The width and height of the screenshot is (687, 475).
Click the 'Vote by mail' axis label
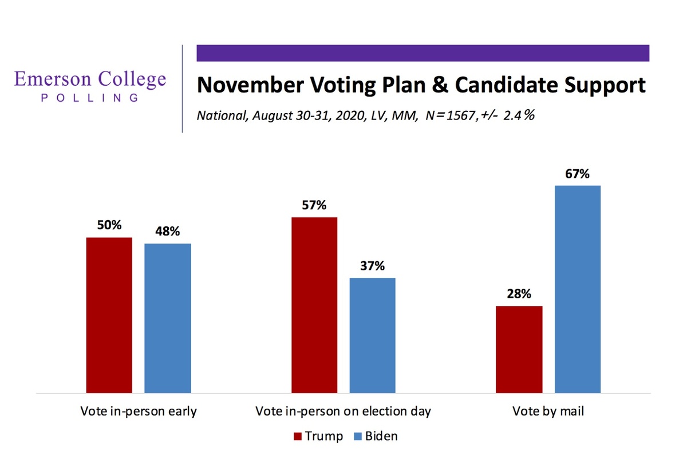point(548,411)
